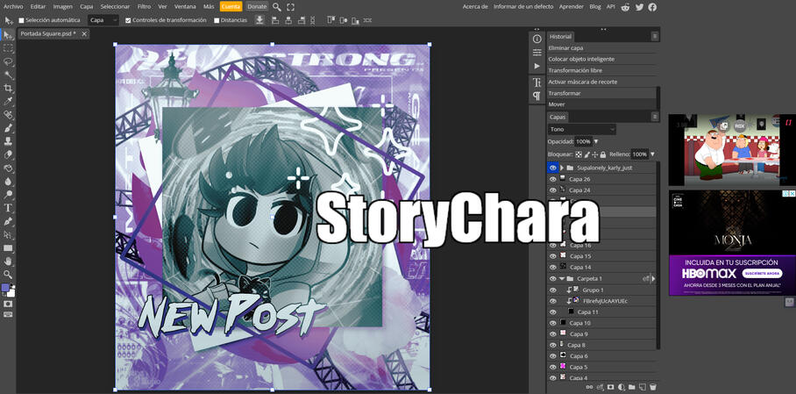Viewport: 796px width, 394px height.
Task: Open the Filtro menu
Action: coord(144,6)
